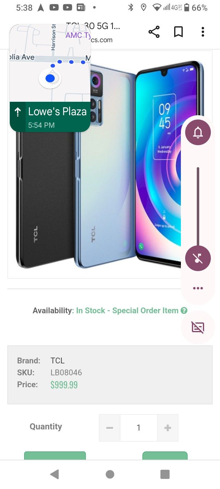Open recent apps with the square button
220x489 pixels.
tap(165, 474)
